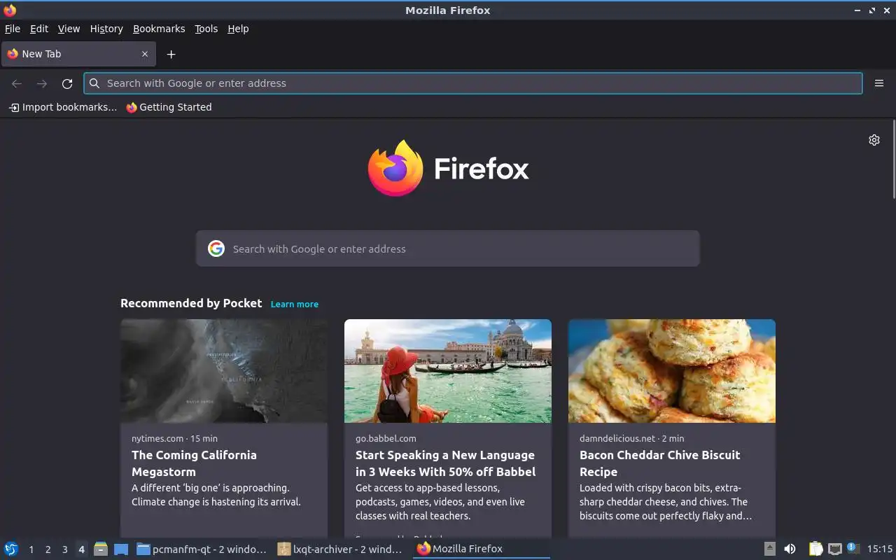Switch to virtual desktop 3
Viewport: 896px width, 560px height.
pyautogui.click(x=65, y=549)
